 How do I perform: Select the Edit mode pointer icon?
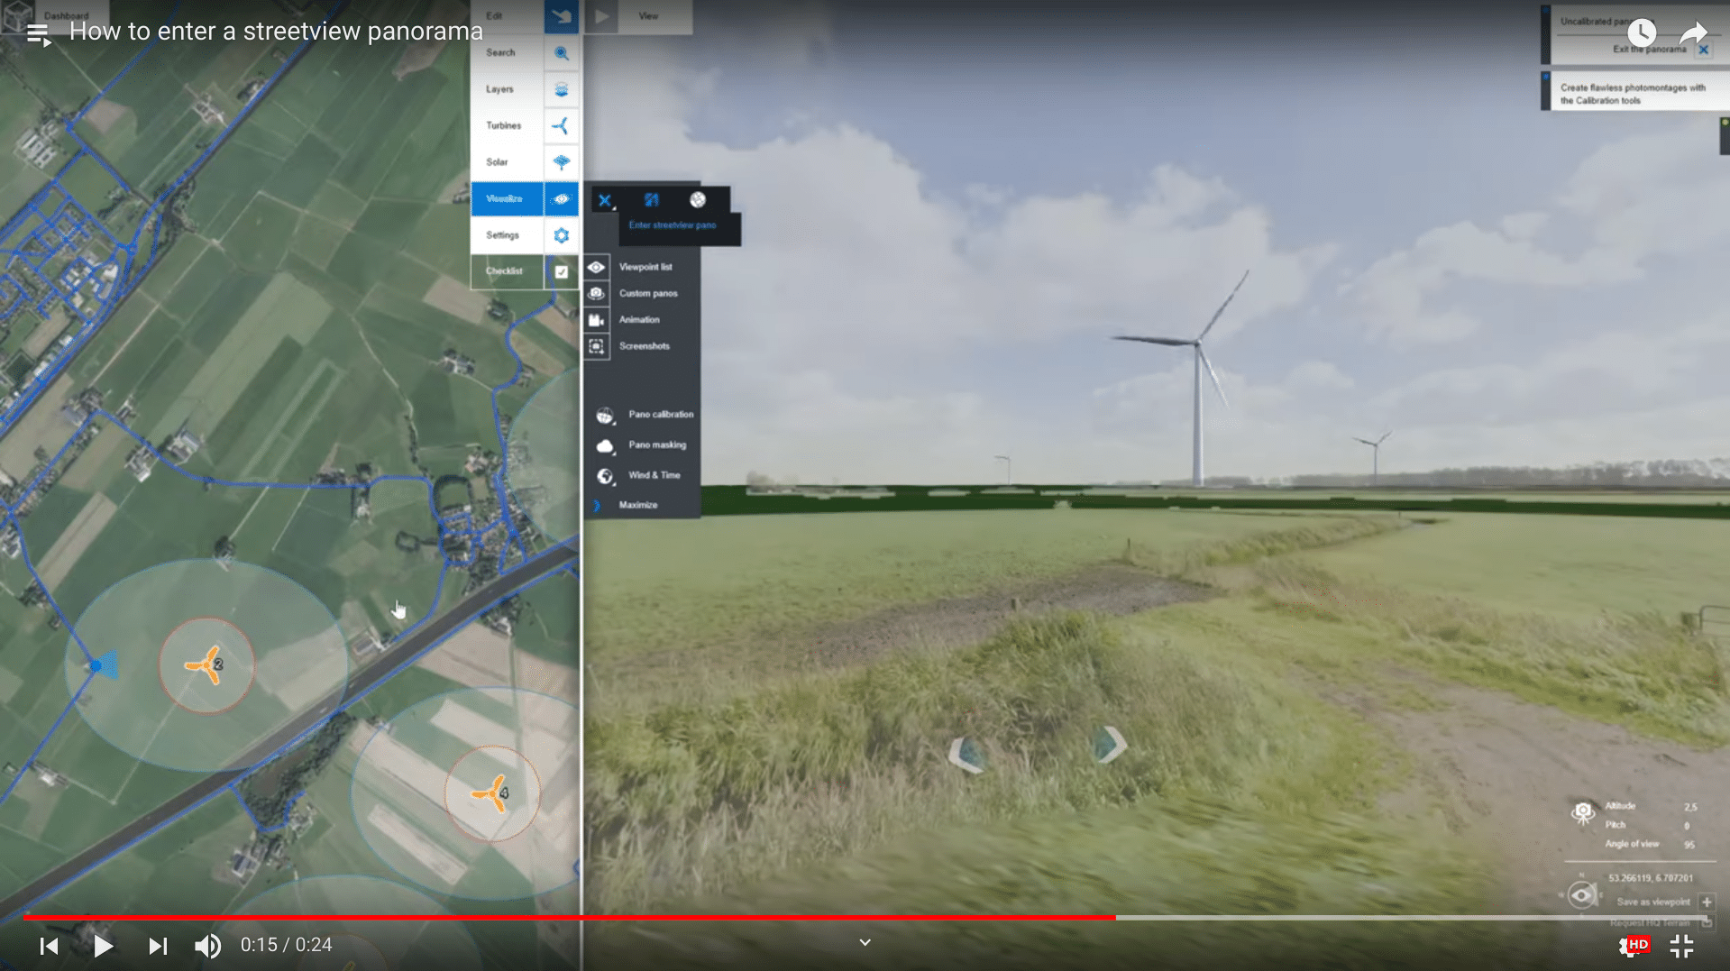(561, 16)
